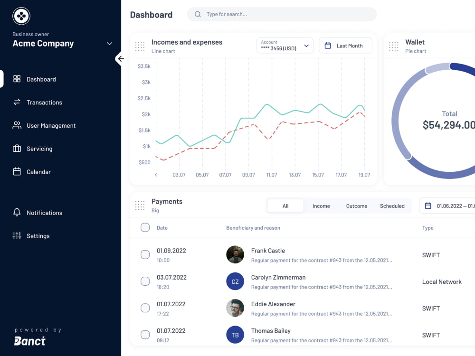The height and width of the screenshot is (356, 475).
Task: Open the Last Month period selector
Action: click(345, 46)
